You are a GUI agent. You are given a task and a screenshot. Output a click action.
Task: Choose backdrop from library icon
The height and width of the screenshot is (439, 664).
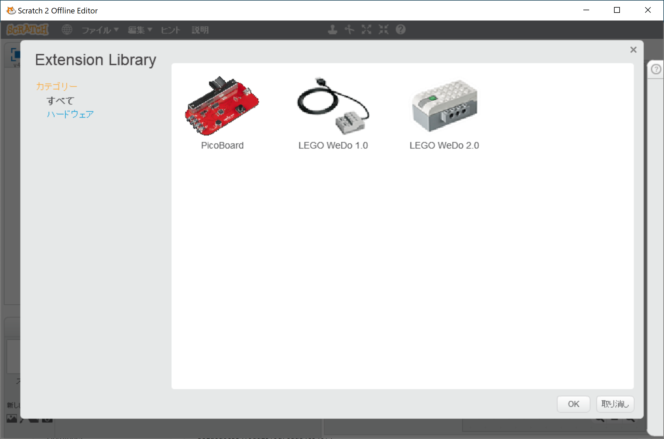[x=12, y=418]
